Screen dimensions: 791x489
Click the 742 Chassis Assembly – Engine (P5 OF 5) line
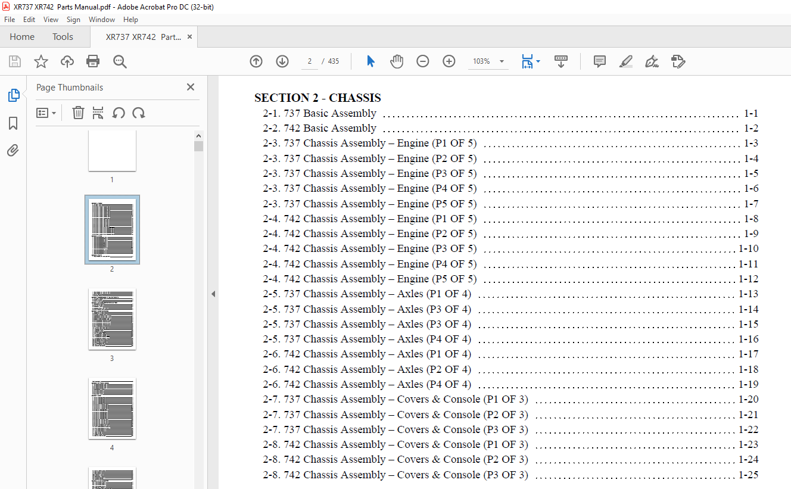click(510, 279)
